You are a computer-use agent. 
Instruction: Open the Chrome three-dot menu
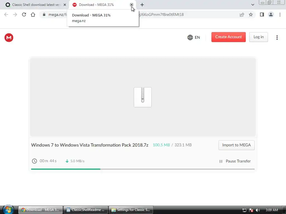pyautogui.click(x=280, y=14)
